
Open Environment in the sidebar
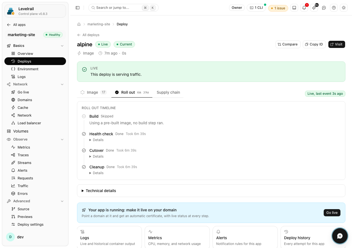point(35,69)
